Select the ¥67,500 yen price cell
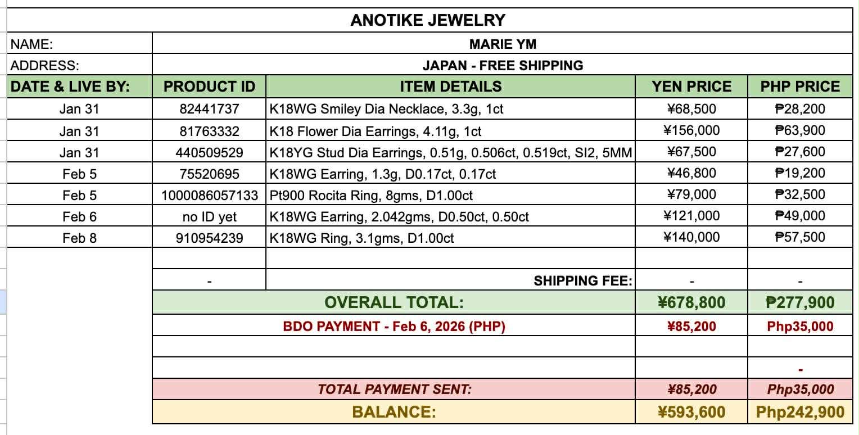The image size is (859, 435). 691,152
